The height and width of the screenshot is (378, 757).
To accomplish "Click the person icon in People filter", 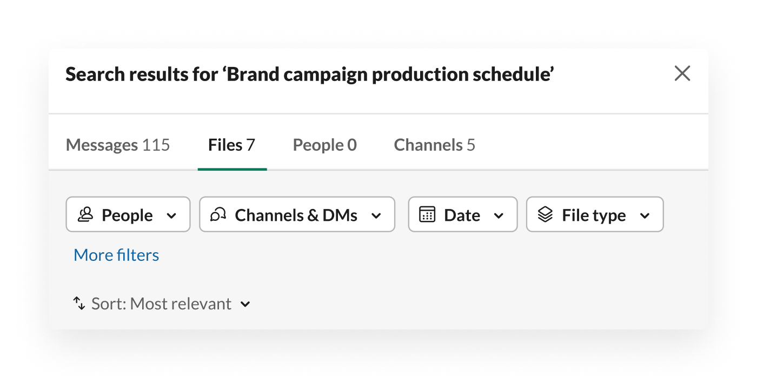I will (85, 215).
